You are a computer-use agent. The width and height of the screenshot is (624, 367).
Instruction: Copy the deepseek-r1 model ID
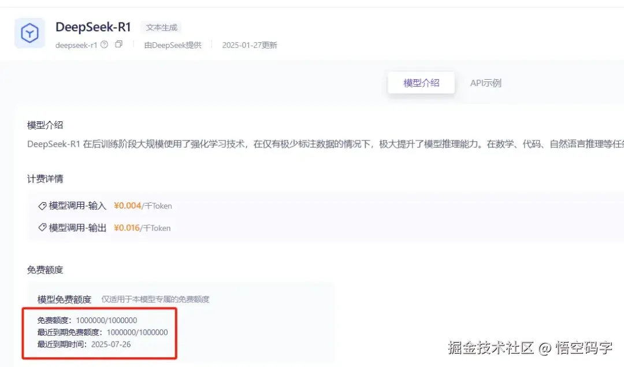click(118, 44)
